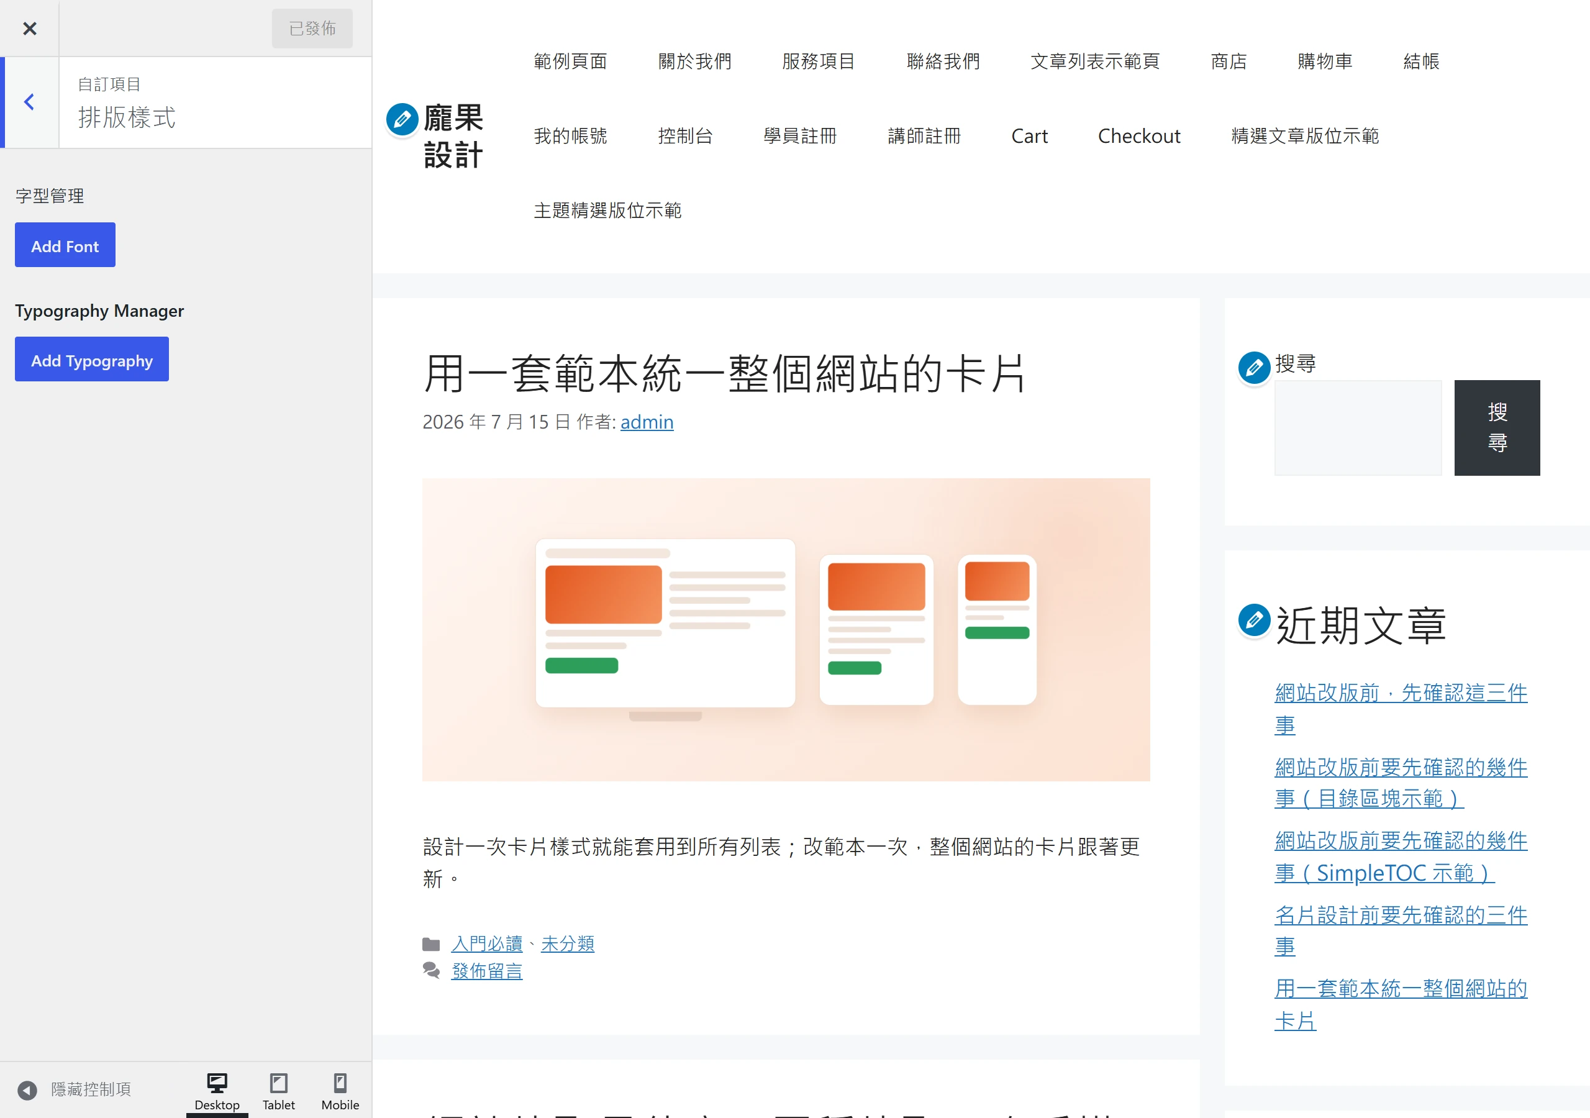Open the 精選文章版位示範 menu item
The height and width of the screenshot is (1118, 1590).
tap(1306, 136)
